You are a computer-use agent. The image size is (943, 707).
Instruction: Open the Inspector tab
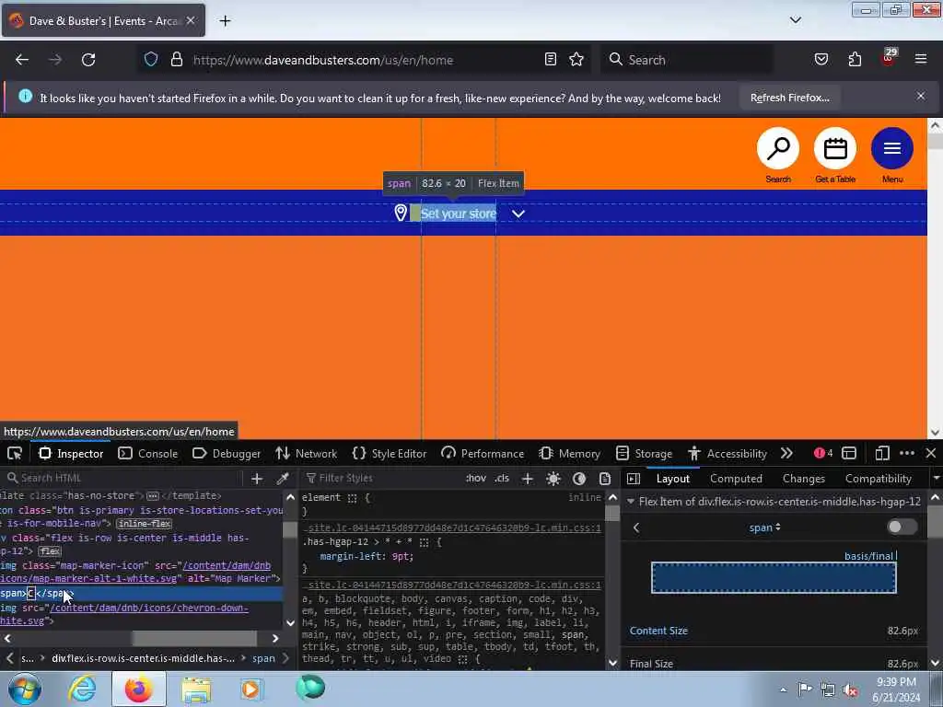(71, 453)
